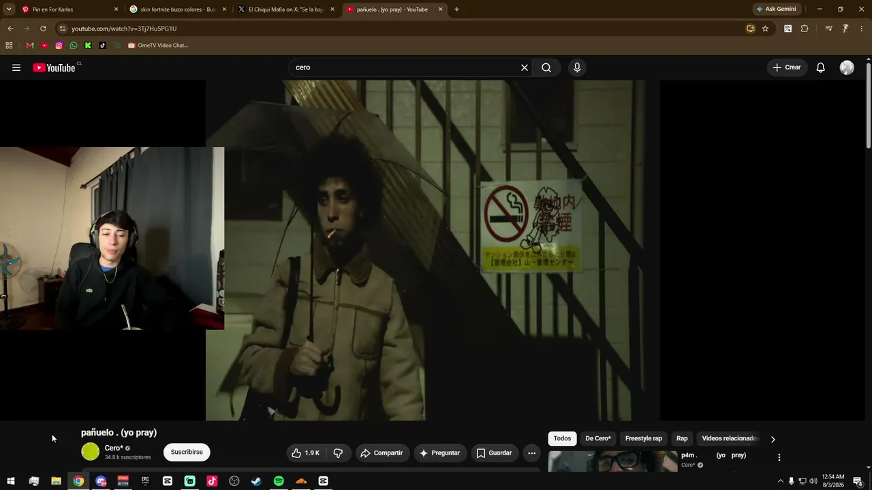Open a new browser tab
The image size is (872, 490).
pyautogui.click(x=456, y=10)
